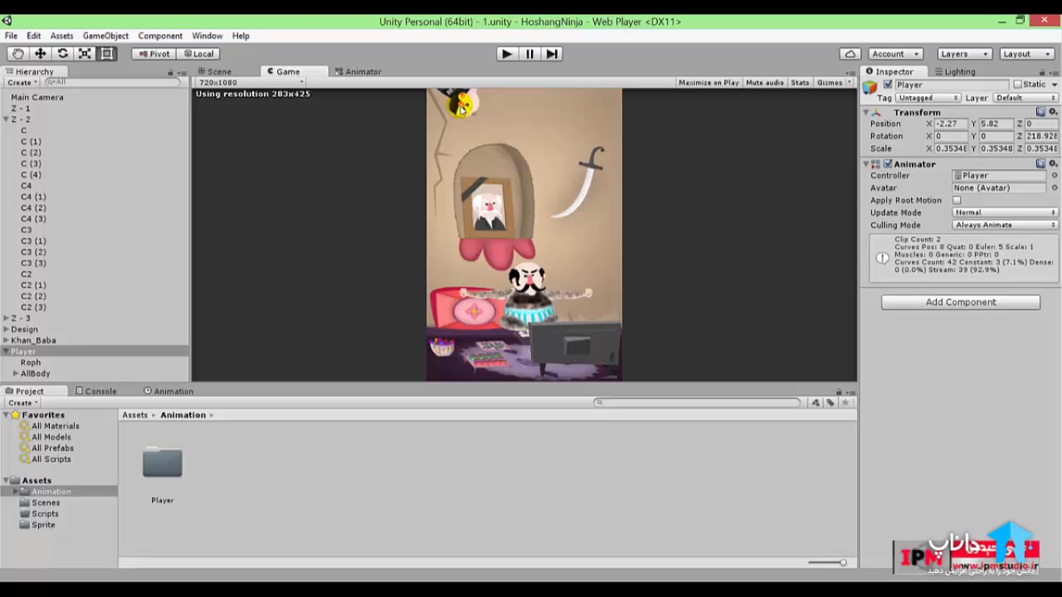The height and width of the screenshot is (597, 1062).
Task: Open the Layers dropdown
Action: (x=963, y=54)
